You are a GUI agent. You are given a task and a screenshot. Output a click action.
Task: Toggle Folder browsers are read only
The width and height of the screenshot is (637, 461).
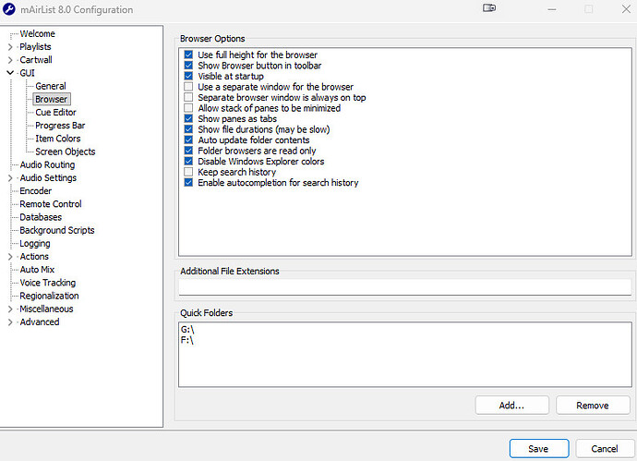[188, 151]
